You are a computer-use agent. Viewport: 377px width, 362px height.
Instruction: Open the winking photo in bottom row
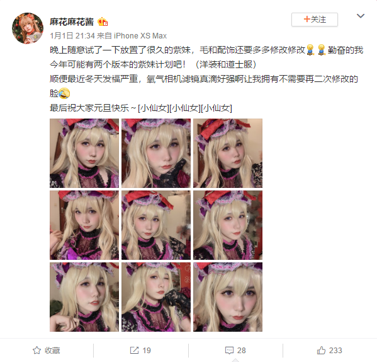pyautogui.click(x=156, y=297)
